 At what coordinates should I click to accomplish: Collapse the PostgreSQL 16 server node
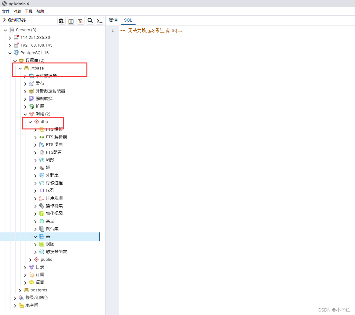coord(10,53)
